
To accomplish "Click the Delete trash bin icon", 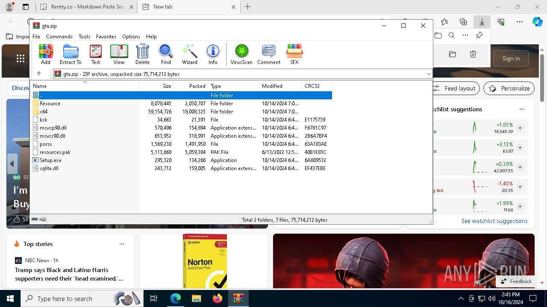I will click(142, 54).
